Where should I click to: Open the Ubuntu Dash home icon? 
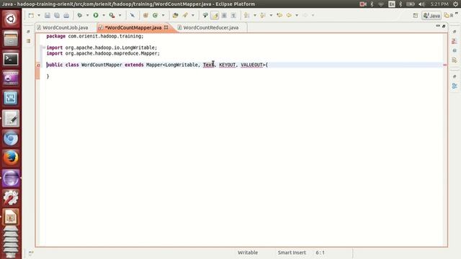(11, 19)
